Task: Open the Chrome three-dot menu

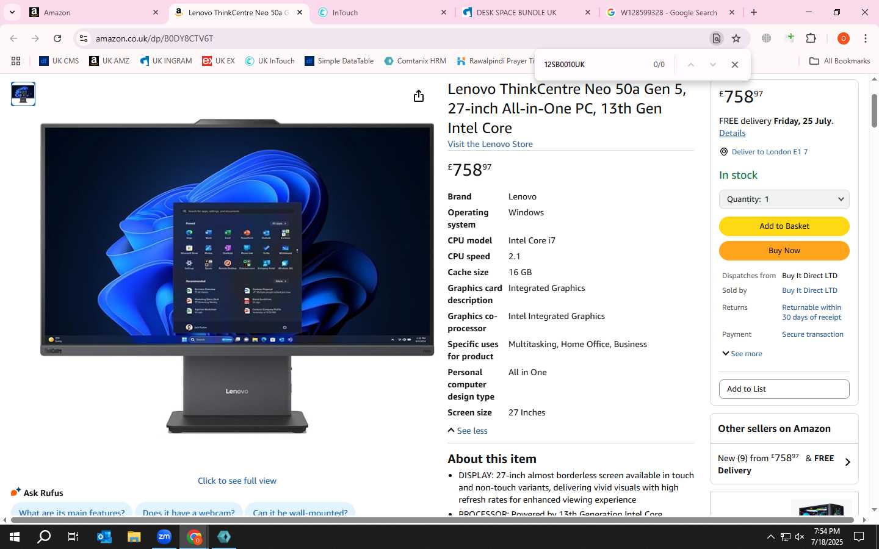Action: point(866,38)
